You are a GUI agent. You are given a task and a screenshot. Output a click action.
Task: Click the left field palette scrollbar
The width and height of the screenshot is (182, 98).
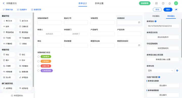point(33,50)
